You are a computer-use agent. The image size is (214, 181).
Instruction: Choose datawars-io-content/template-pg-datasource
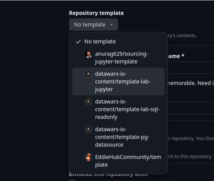(118, 137)
